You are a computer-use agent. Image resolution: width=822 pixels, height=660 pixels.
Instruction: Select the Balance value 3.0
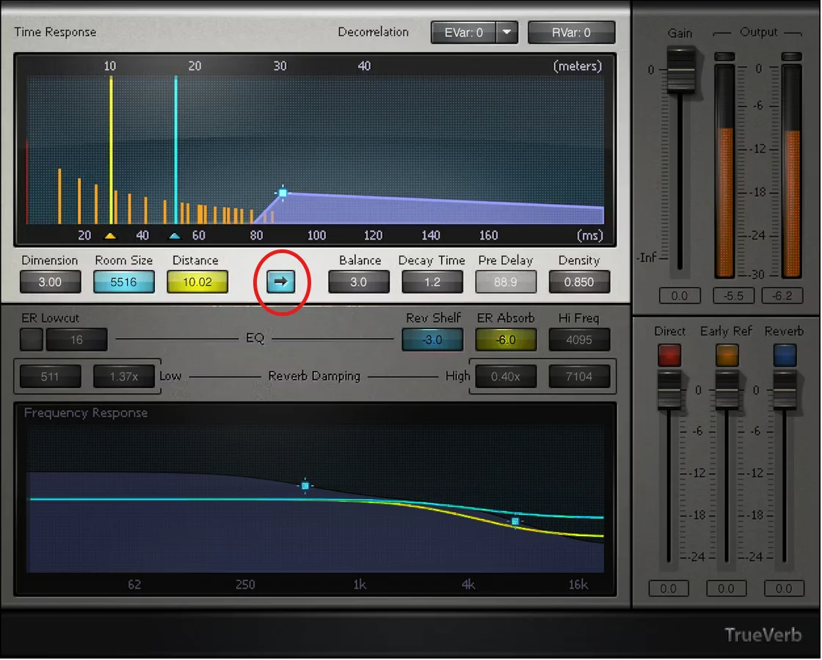359,282
